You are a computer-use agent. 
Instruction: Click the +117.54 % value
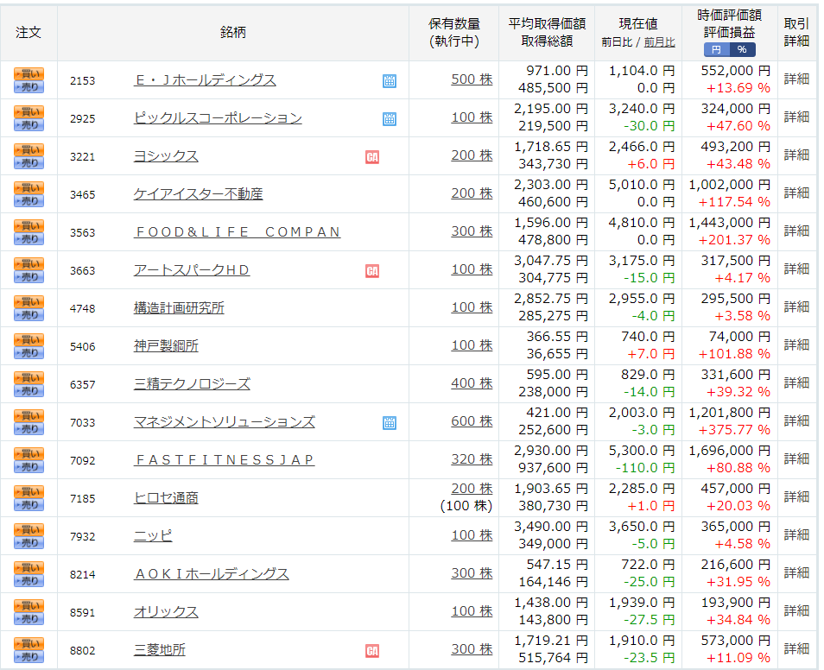click(734, 202)
